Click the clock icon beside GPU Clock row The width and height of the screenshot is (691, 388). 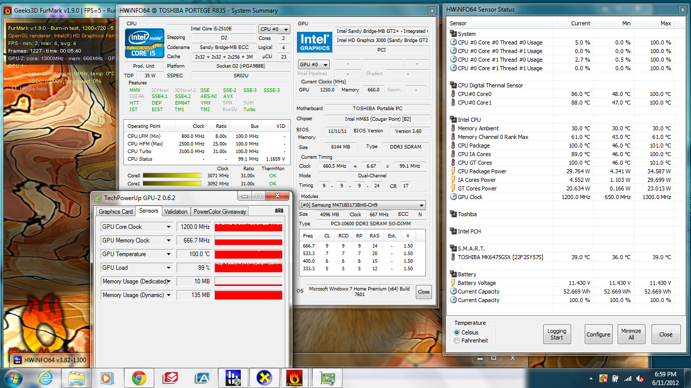click(453, 197)
